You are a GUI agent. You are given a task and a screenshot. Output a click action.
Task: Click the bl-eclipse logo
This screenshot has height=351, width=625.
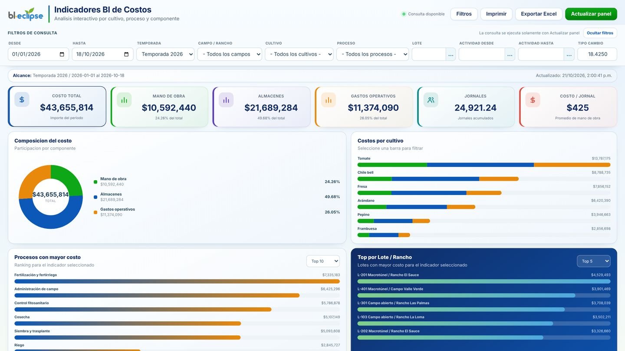point(26,14)
